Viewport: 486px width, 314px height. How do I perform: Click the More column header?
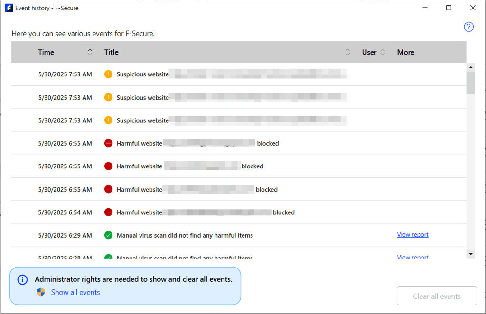point(405,52)
